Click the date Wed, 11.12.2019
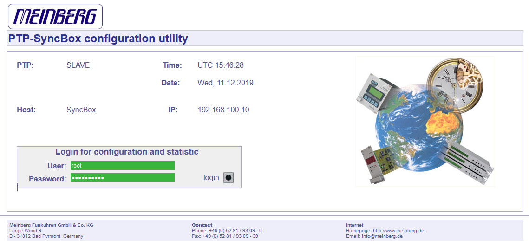 tap(226, 83)
